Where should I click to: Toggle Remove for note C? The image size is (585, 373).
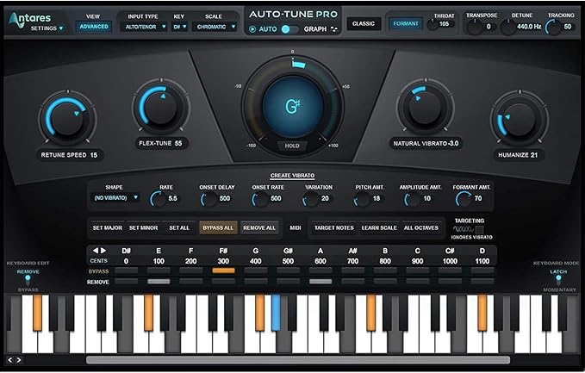418,282
